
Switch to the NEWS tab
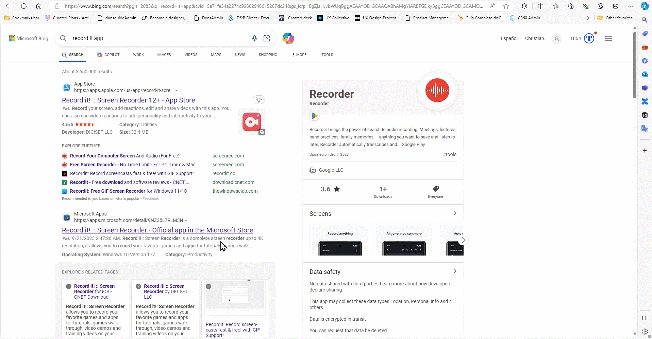[x=240, y=55]
